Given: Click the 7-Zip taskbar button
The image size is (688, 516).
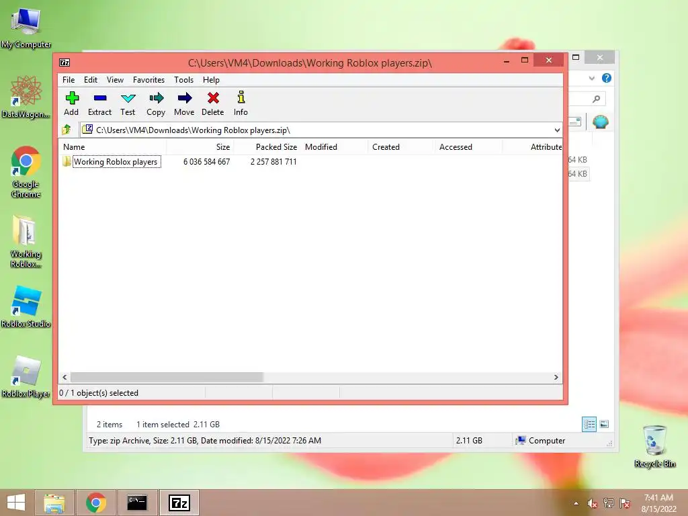Looking at the screenshot, I should click(x=179, y=503).
